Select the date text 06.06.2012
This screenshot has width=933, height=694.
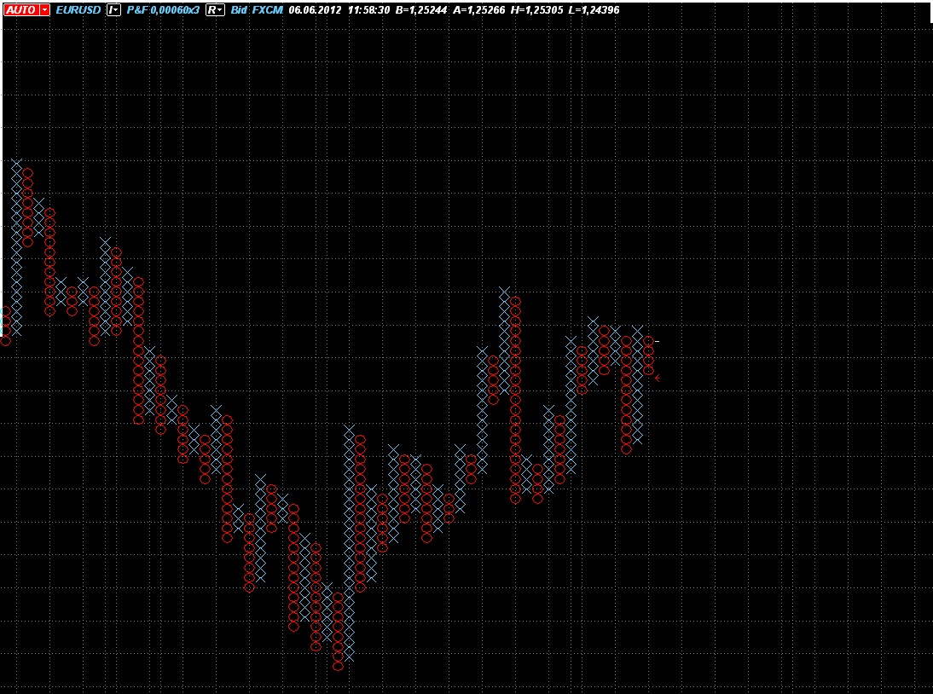pos(315,10)
